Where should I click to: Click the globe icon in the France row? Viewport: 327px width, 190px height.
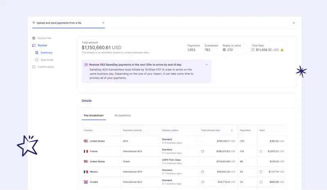pos(203,151)
